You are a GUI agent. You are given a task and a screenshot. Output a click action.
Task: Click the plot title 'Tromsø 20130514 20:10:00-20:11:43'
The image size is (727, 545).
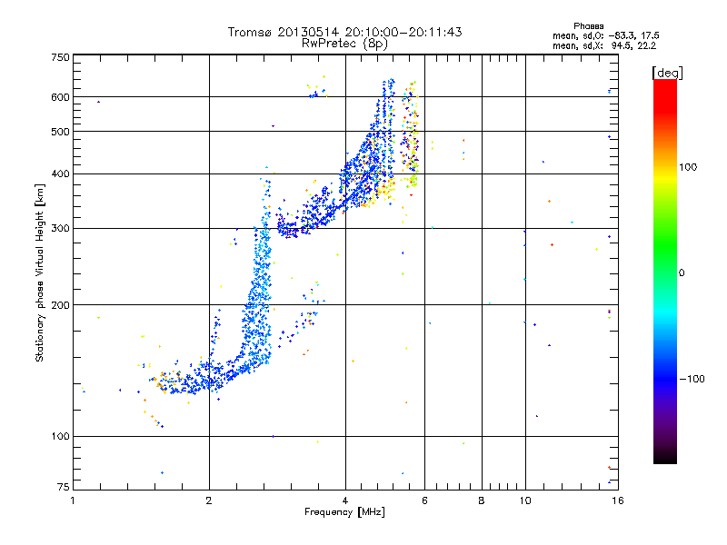click(344, 32)
